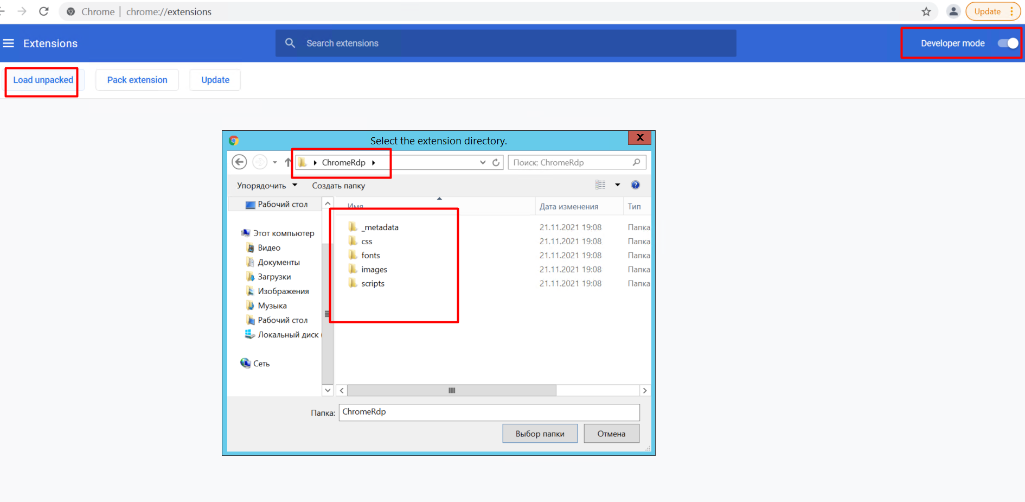Screen dimensions: 1025x502
Task: Go up one folder level
Action: [x=288, y=162]
